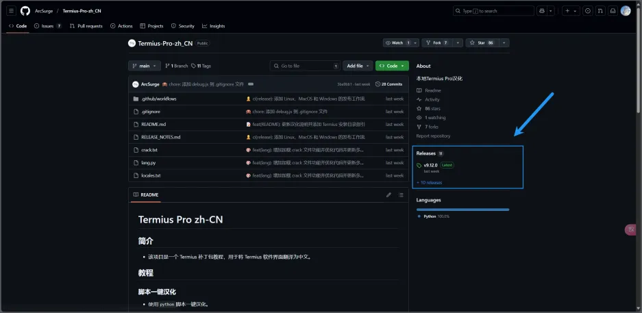
Task: Open the 7 forks link
Action: (x=427, y=127)
